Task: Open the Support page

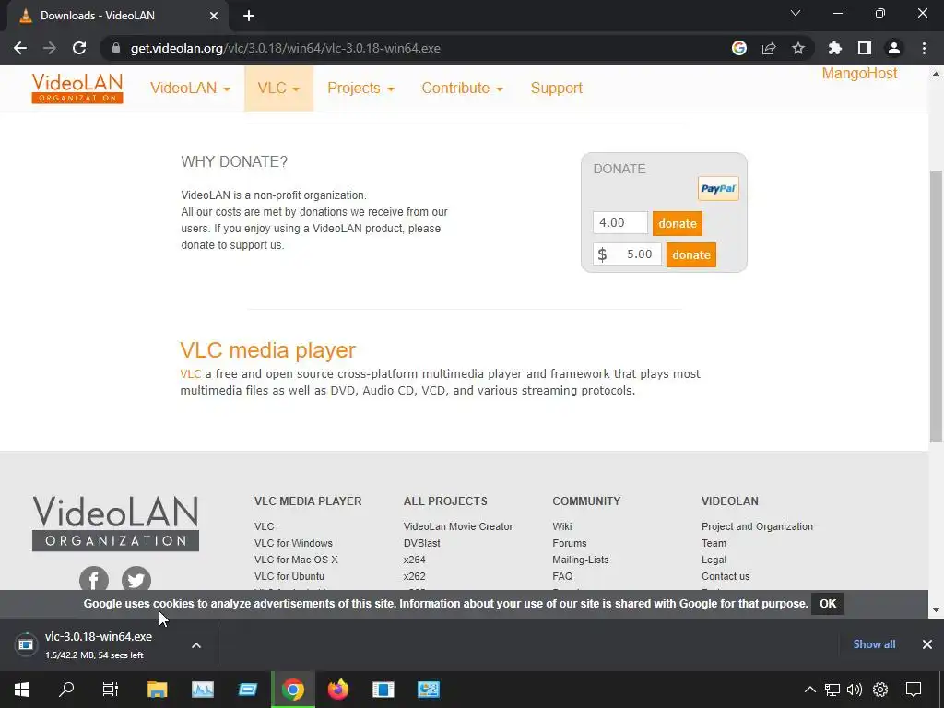Action: 556,88
